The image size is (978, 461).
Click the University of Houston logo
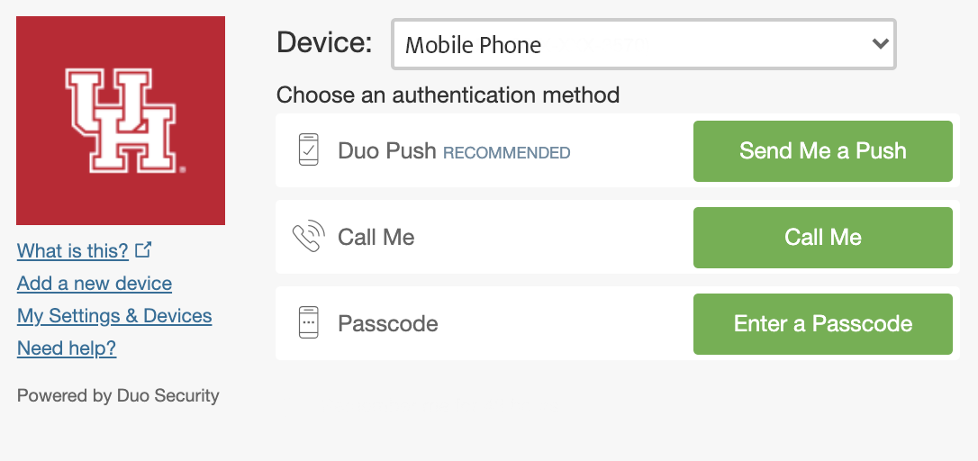[121, 121]
